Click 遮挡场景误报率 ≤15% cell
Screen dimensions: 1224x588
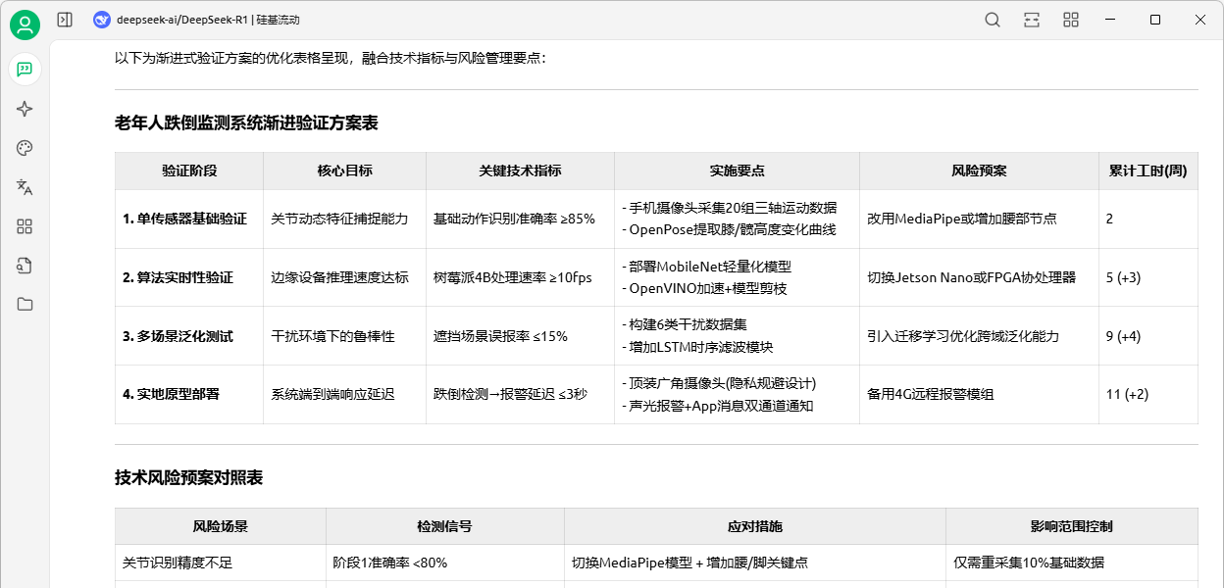(521, 336)
